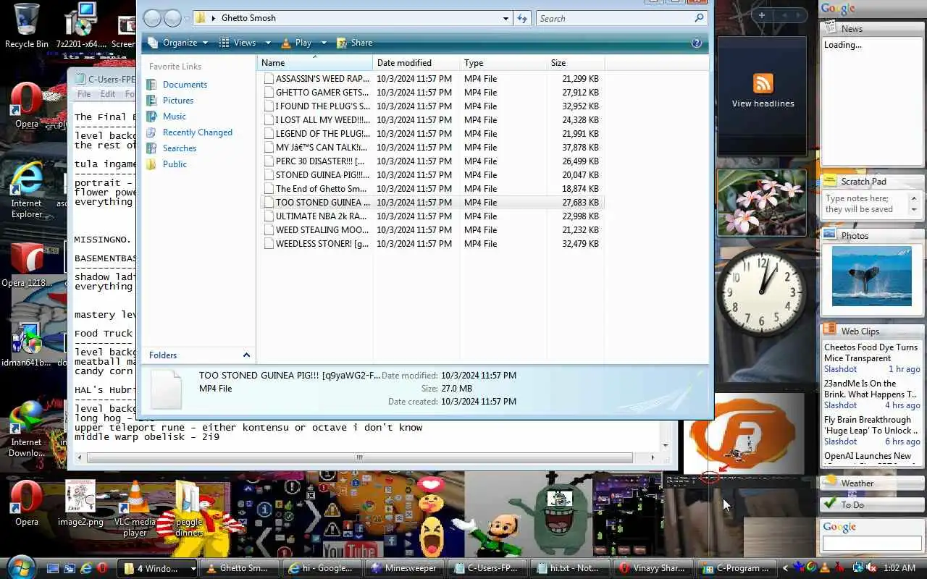Expand the taskbar 4 Windows group dropdown
Screen dimensions: 927x579
193,568
